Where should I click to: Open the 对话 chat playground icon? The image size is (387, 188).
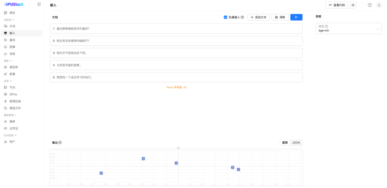[x=5, y=26]
